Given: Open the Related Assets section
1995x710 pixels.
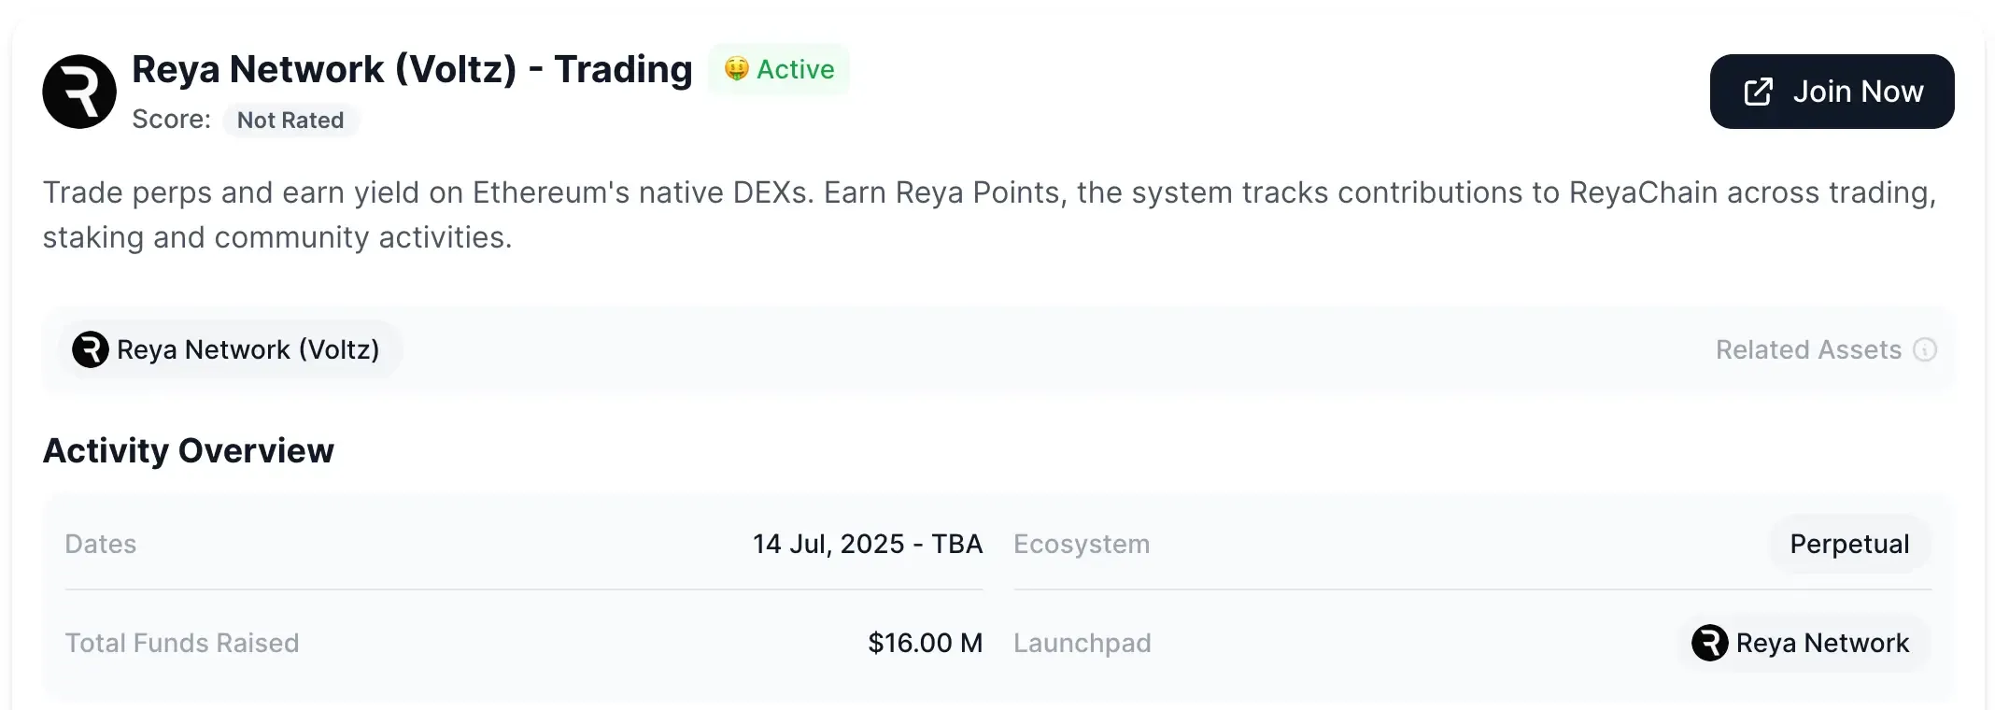Looking at the screenshot, I should pos(1810,349).
